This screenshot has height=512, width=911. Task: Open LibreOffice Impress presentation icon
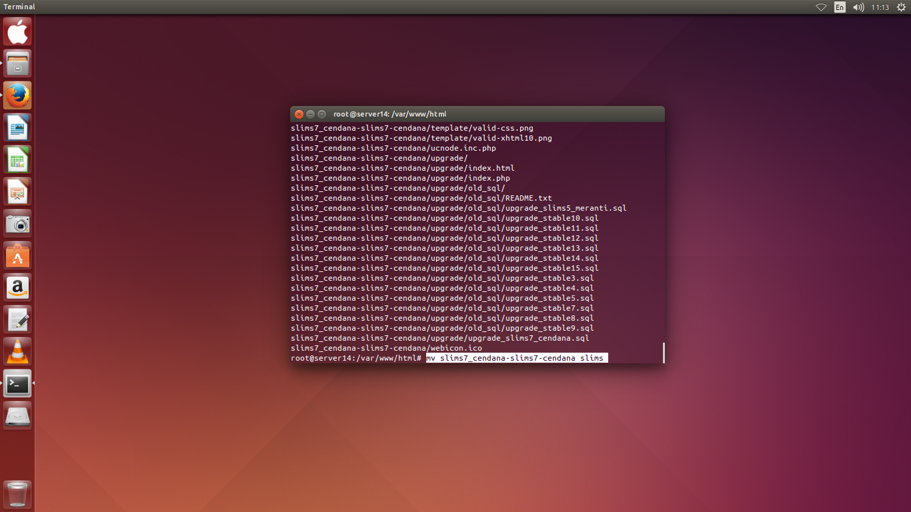coord(17,191)
